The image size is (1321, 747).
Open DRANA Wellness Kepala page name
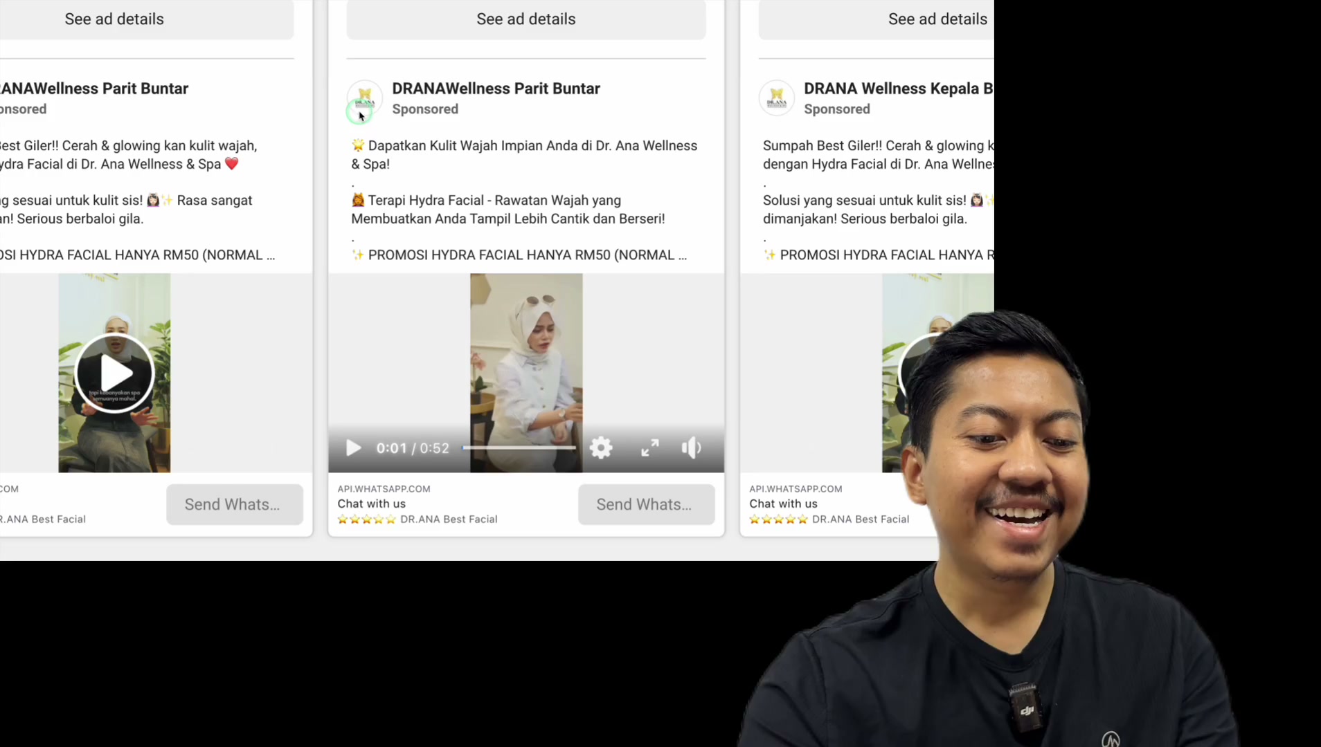pos(899,89)
